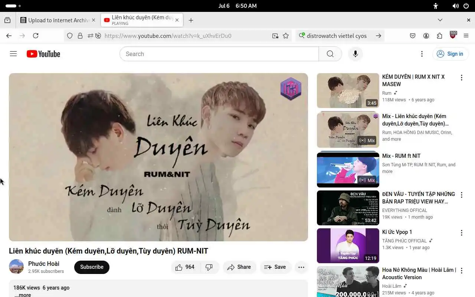Open site permissions icon in address bar
Viewport: 475px width, 297px height.
pos(90,36)
